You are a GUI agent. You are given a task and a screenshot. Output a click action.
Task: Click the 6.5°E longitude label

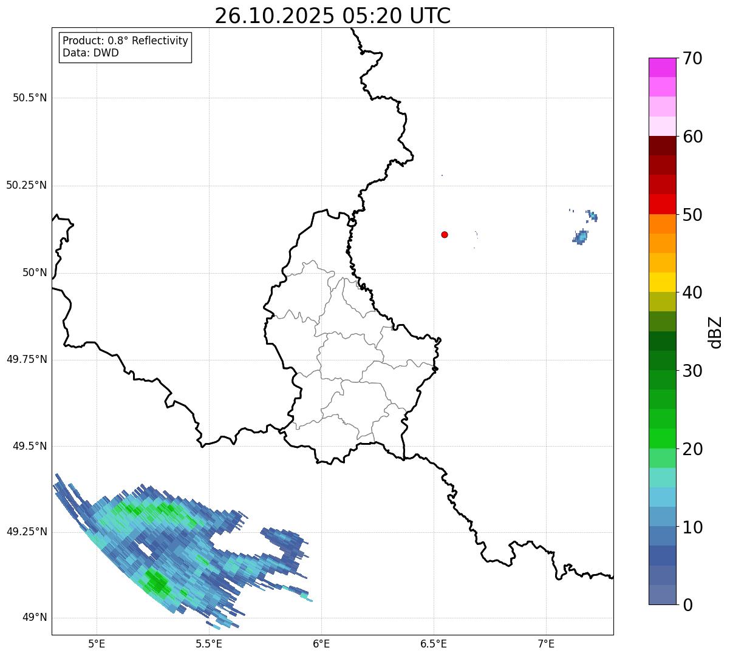coord(434,643)
